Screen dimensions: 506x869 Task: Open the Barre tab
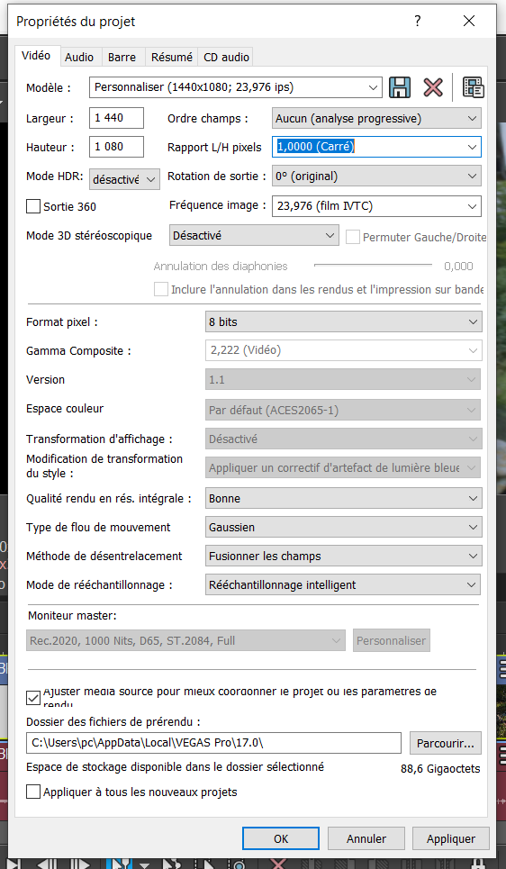pos(122,57)
